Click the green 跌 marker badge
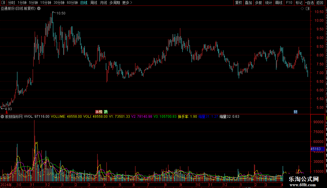 coord(106,112)
